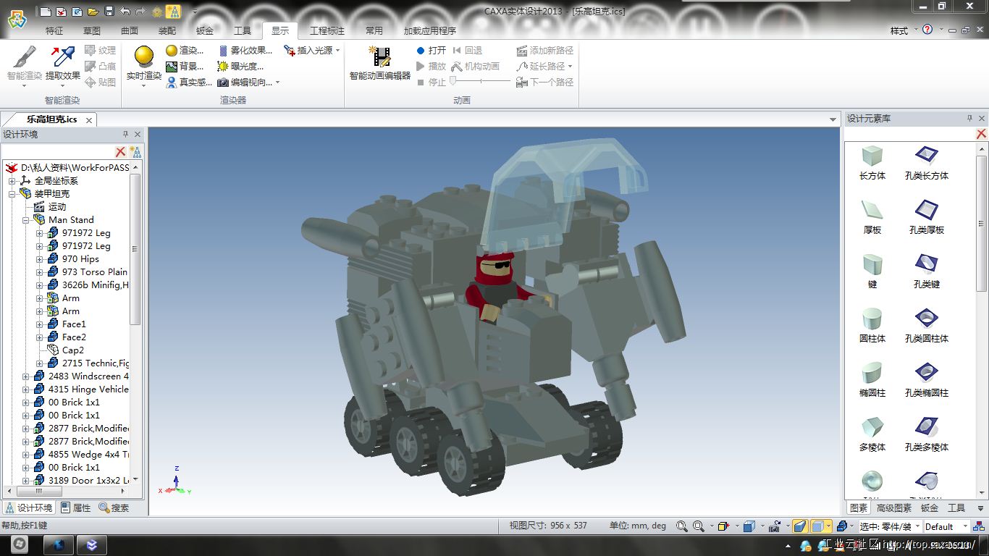
Task: Click the Undo arrow in quick toolbar
Action: (125, 11)
